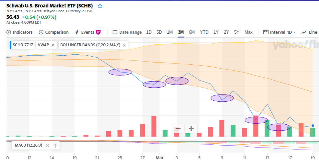The image size is (319, 167).
Task: Select the 2Y range
Action: [x=226, y=32]
